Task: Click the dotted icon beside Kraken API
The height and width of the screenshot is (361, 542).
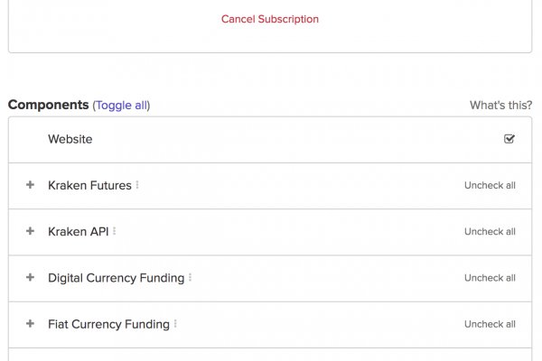Action: (115, 231)
